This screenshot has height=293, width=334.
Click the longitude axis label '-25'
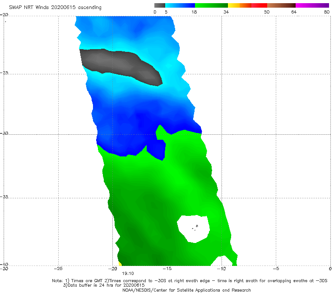[58, 269]
